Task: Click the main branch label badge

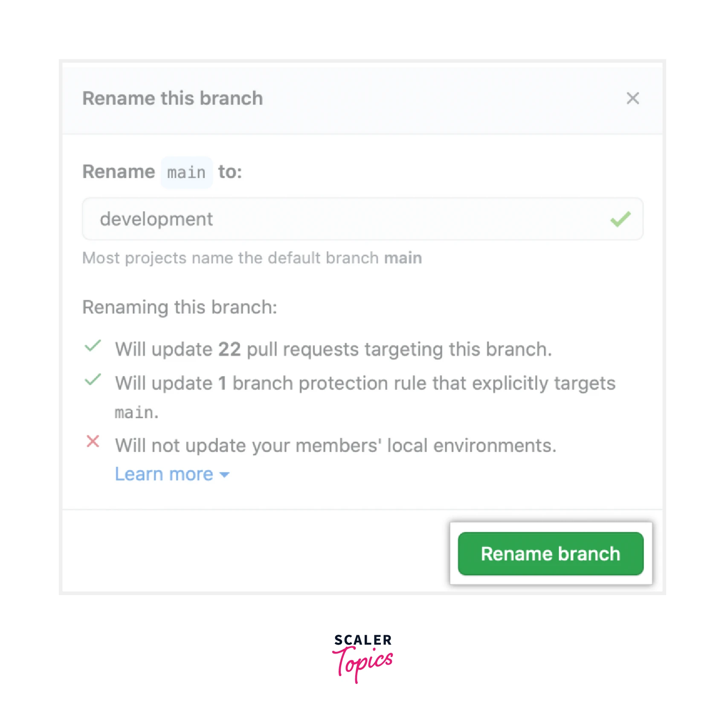Action: [186, 173]
